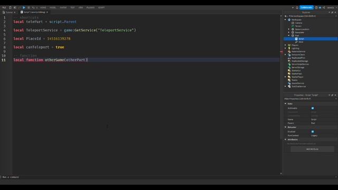Screen dimensions: 338x190
Task: Click the word true on line 8
Action: coord(60,47)
